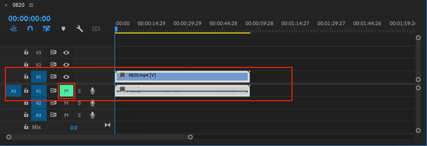Enable voice-over record on A3
427x146 pixels.
click(x=92, y=115)
